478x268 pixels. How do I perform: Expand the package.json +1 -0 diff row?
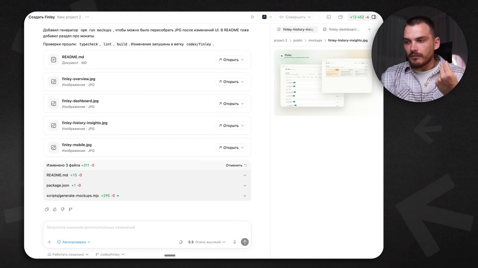[147, 185]
